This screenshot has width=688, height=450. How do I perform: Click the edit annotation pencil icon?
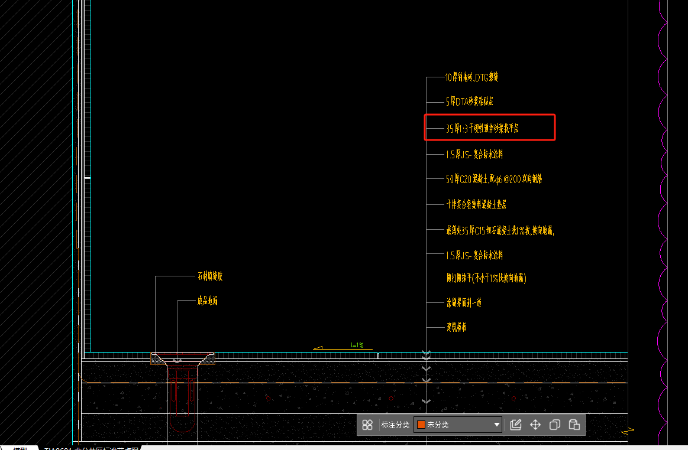pyautogui.click(x=515, y=425)
